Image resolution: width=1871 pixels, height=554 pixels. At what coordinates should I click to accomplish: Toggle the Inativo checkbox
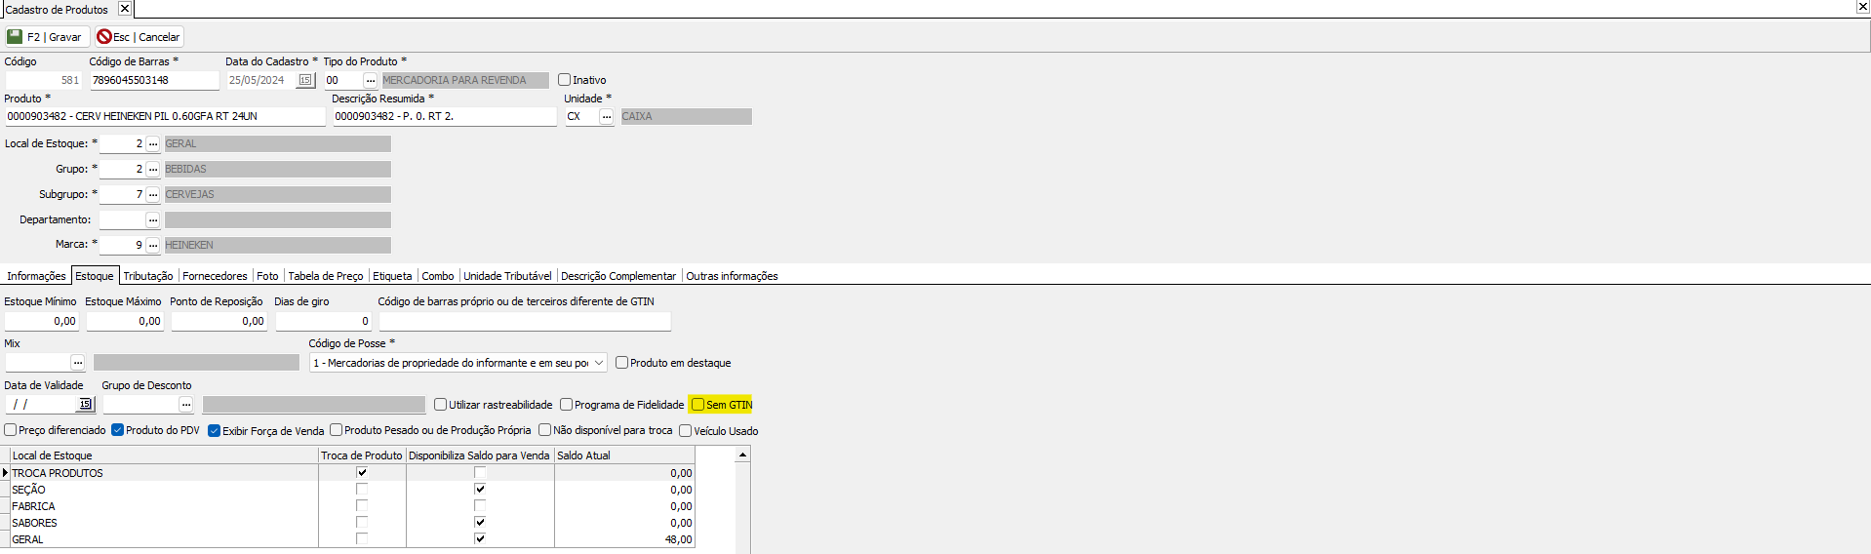pos(564,80)
